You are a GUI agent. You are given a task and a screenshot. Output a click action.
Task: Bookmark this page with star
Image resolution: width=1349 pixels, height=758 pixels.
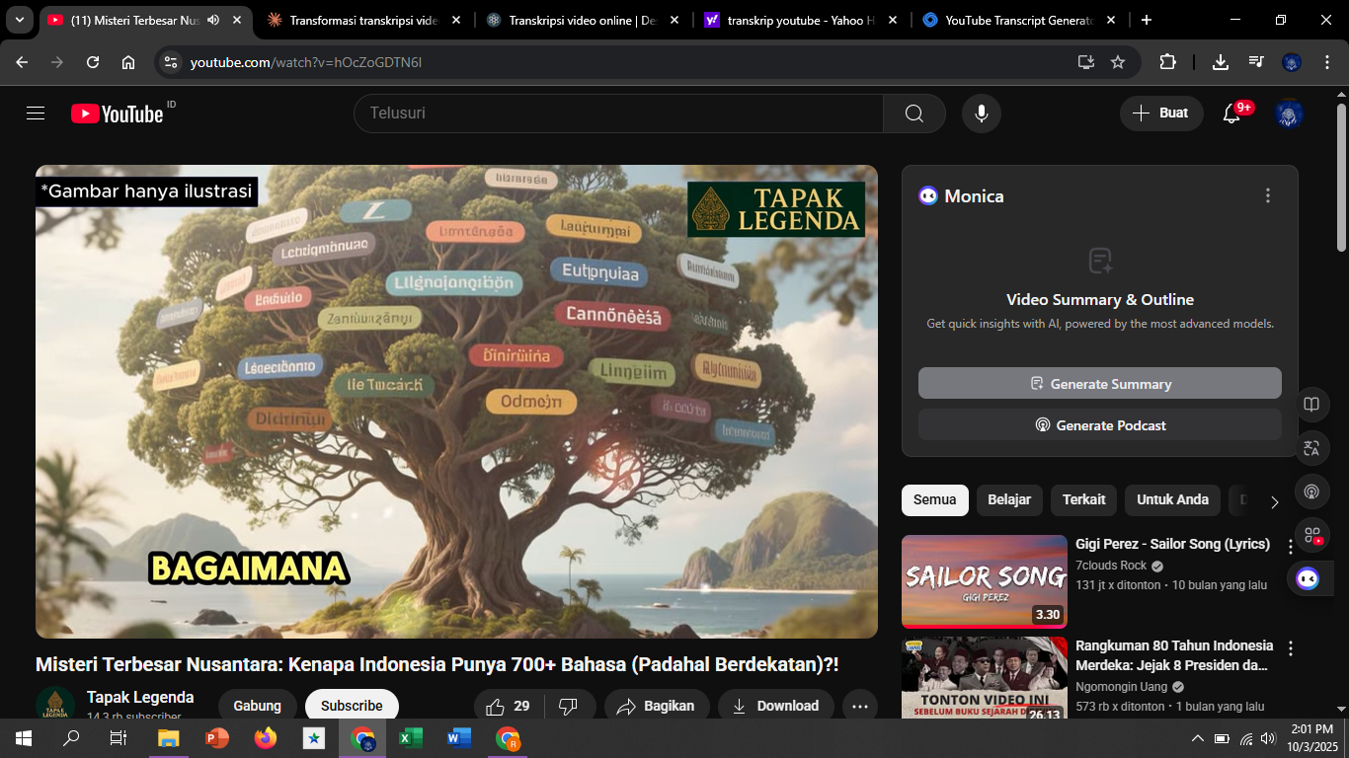[1118, 62]
